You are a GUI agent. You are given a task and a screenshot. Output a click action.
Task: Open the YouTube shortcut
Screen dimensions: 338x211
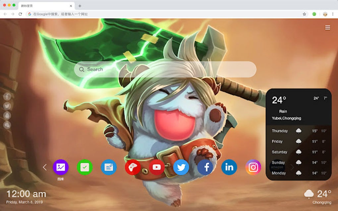pos(157,167)
